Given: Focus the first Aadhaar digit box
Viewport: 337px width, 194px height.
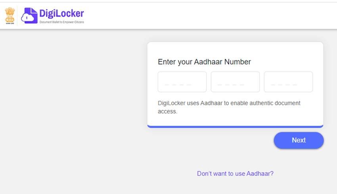Looking at the screenshot, I should (182, 82).
